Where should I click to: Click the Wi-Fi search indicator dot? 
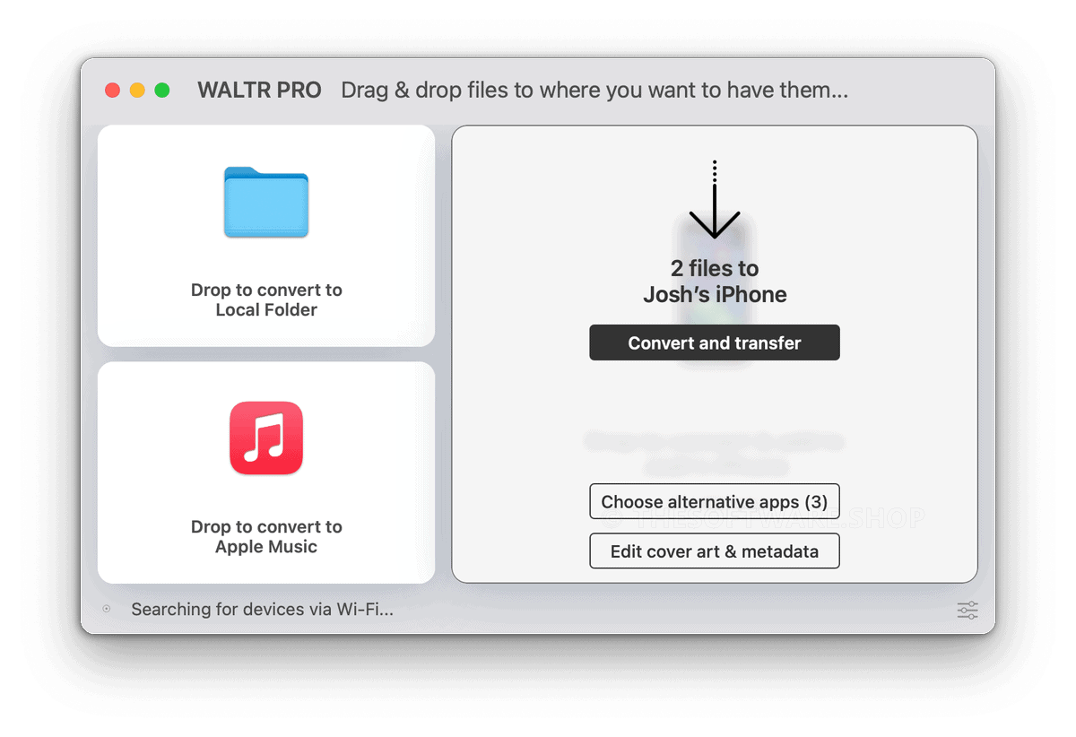[107, 610]
